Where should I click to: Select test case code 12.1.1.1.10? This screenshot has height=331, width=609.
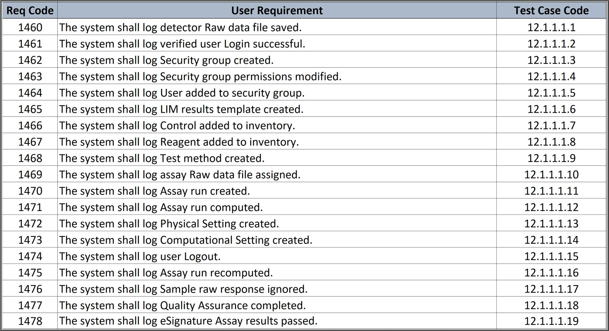(x=551, y=174)
